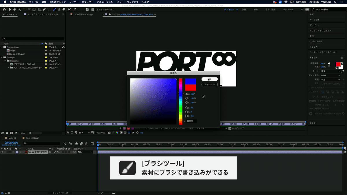Toggle visibility eye of PORT8 layer
This screenshot has width=347, height=195.
[x=2, y=152]
